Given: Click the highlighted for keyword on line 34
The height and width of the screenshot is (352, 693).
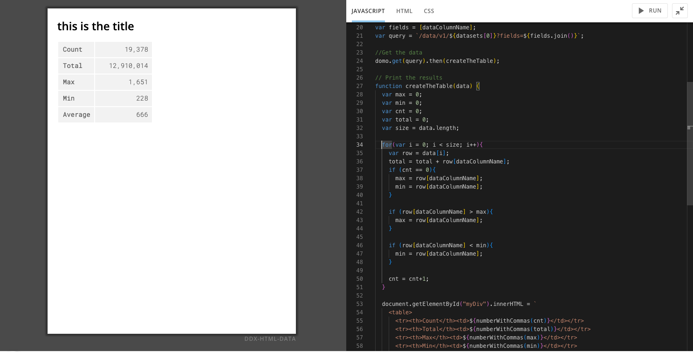Looking at the screenshot, I should [x=386, y=144].
